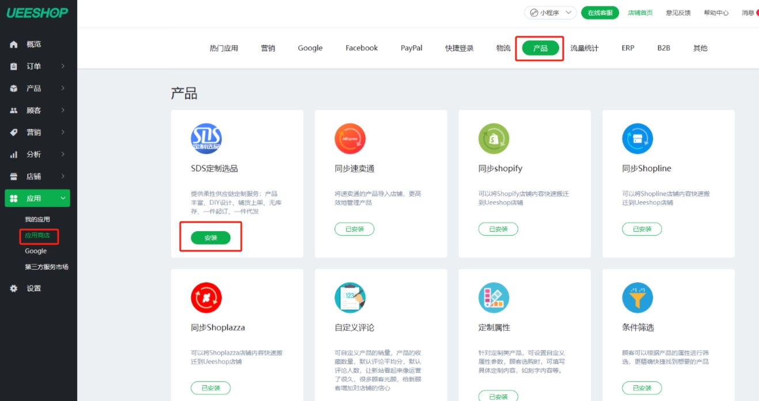The height and width of the screenshot is (401, 759).
Task: Open Google in sidebar submenu
Action: click(x=36, y=251)
